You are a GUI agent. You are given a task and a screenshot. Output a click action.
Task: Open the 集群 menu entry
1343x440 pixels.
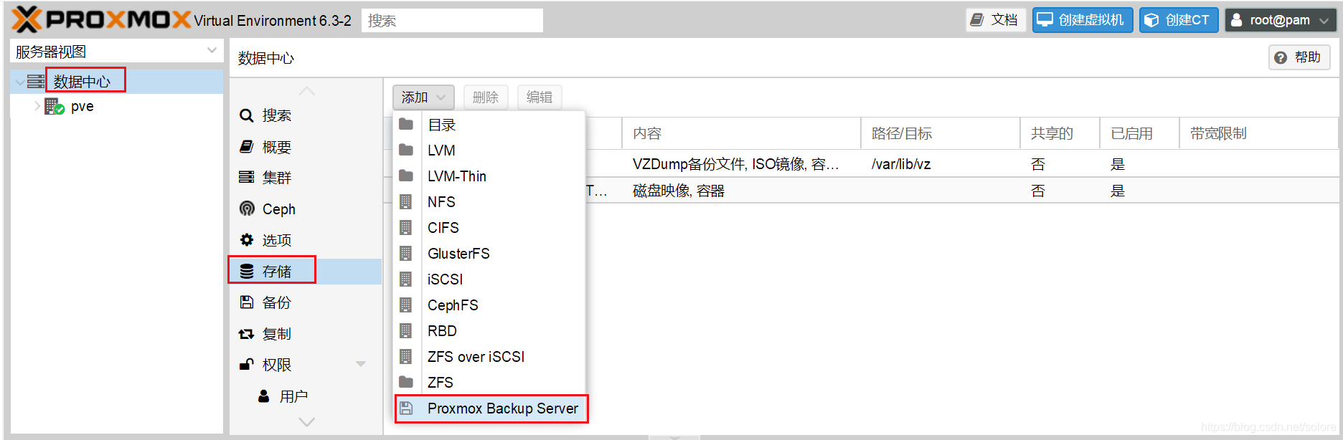[306, 177]
